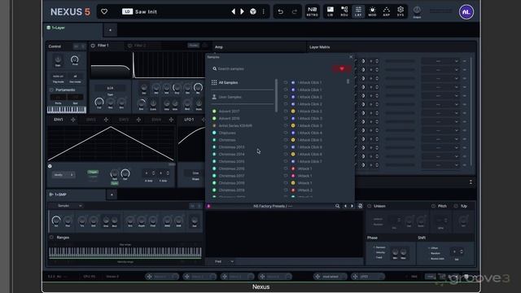Screen dimensions: 521x293
Task: Select Artist Series KSHMR pack
Action: [x=235, y=125]
